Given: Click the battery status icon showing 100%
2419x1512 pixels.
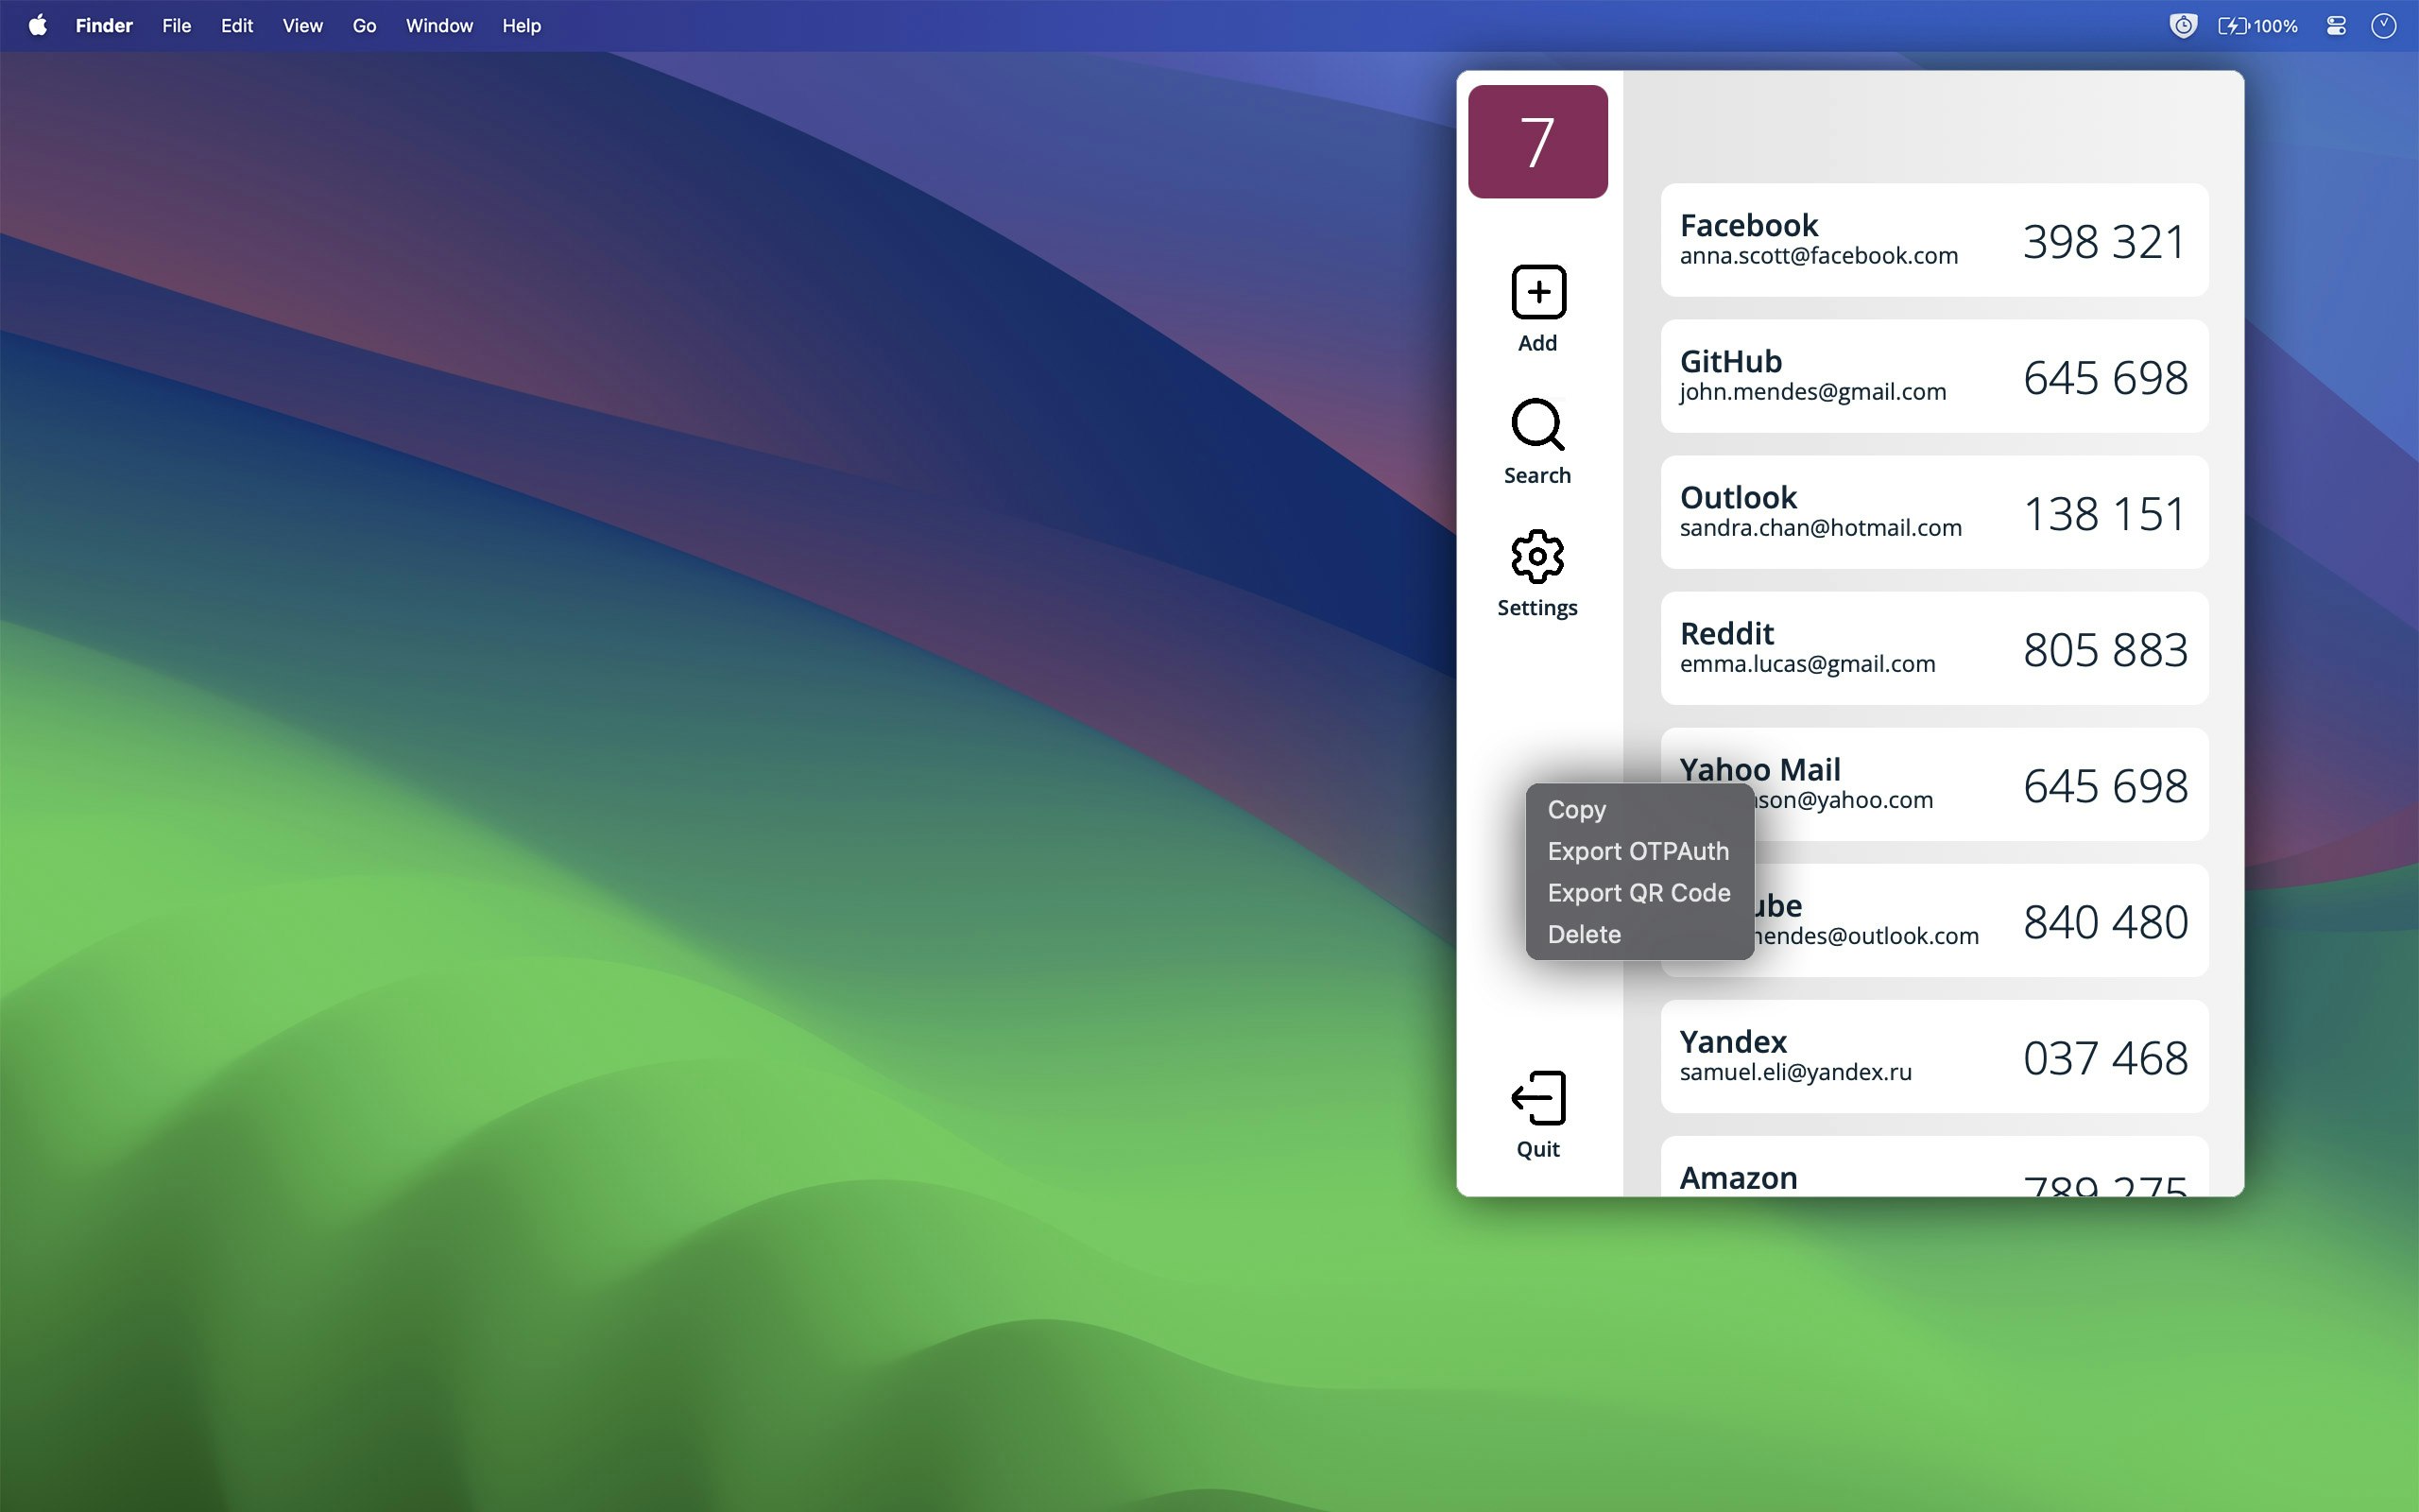Looking at the screenshot, I should (x=2257, y=26).
